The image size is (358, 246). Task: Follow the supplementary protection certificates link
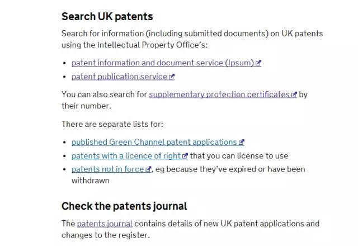pyautogui.click(x=219, y=94)
